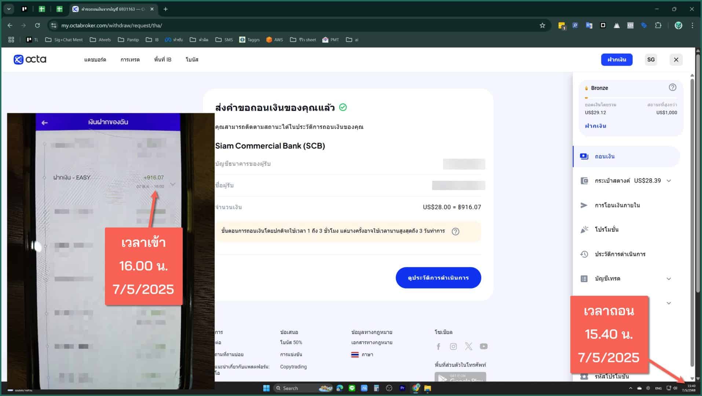Open tab search dropdown arrow
Viewport: 702px width, 396px height.
click(x=9, y=9)
